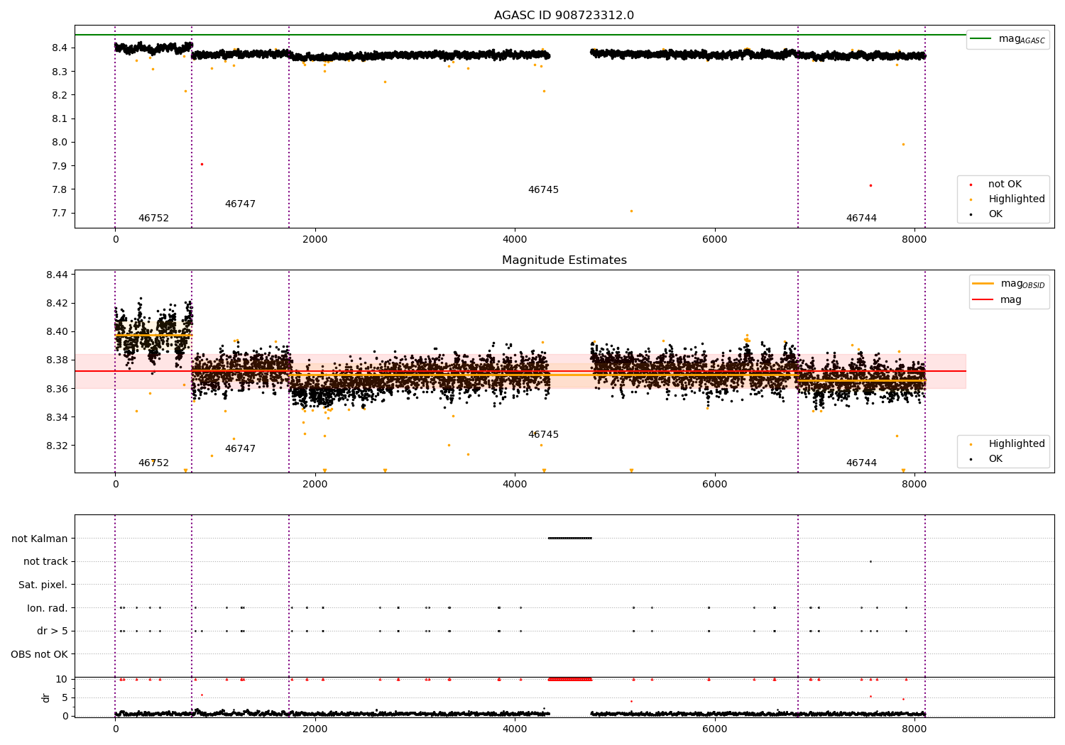This screenshot has height=745, width=1065.
Task: Click the 'Ion. rad.' row label
Action: [48, 608]
